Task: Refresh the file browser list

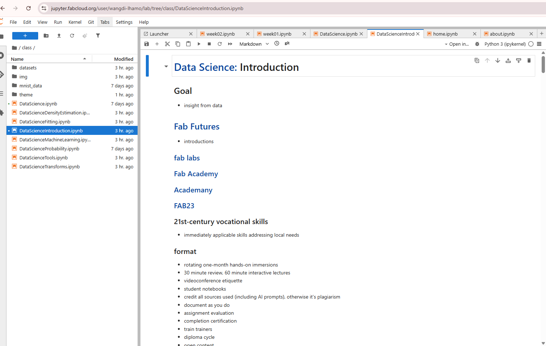Action: pos(72,36)
